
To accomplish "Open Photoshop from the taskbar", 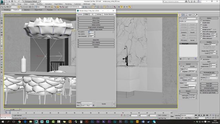I will (x=92, y=122).
